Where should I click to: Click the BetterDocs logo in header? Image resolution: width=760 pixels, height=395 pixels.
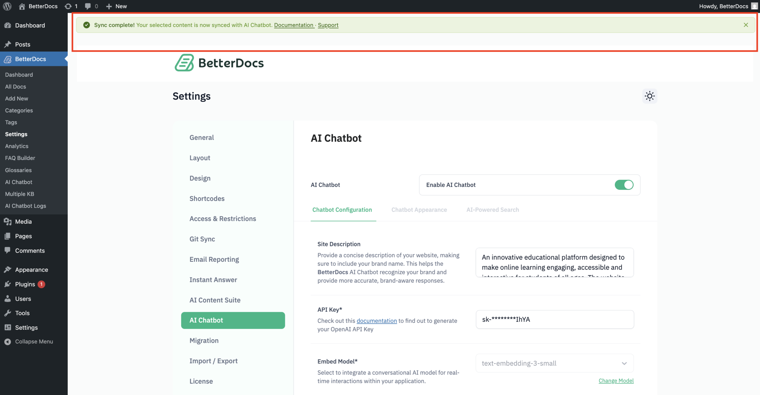[x=219, y=63]
